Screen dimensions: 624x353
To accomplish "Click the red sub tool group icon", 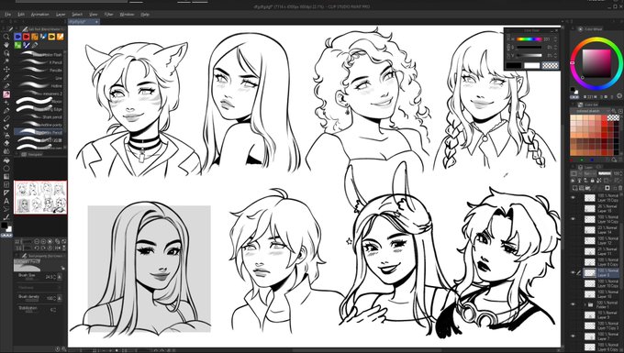I will pos(26,37).
